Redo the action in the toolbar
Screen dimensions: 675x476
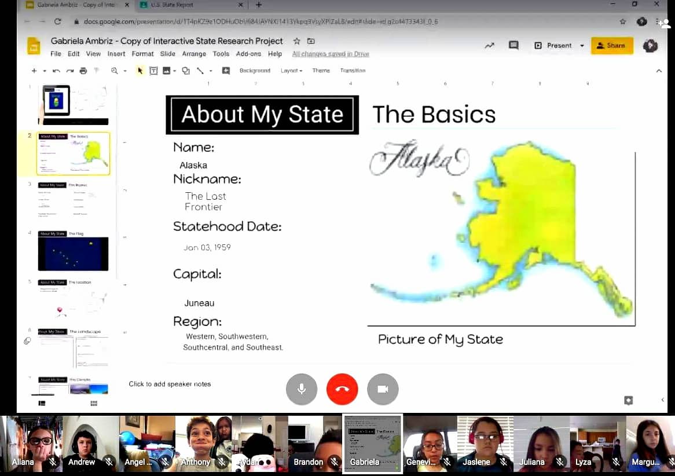point(69,71)
